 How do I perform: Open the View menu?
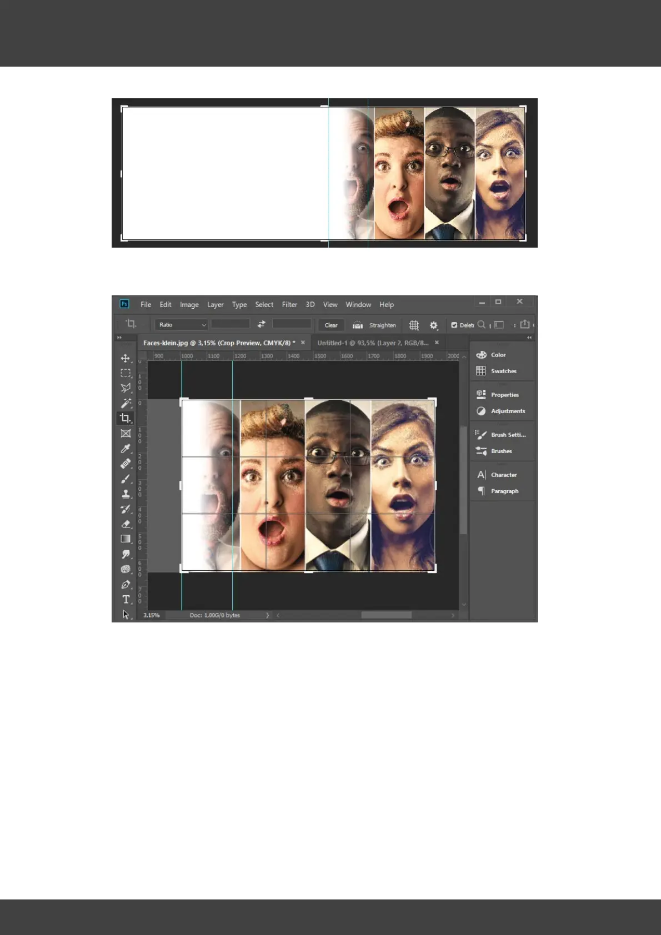pos(330,304)
